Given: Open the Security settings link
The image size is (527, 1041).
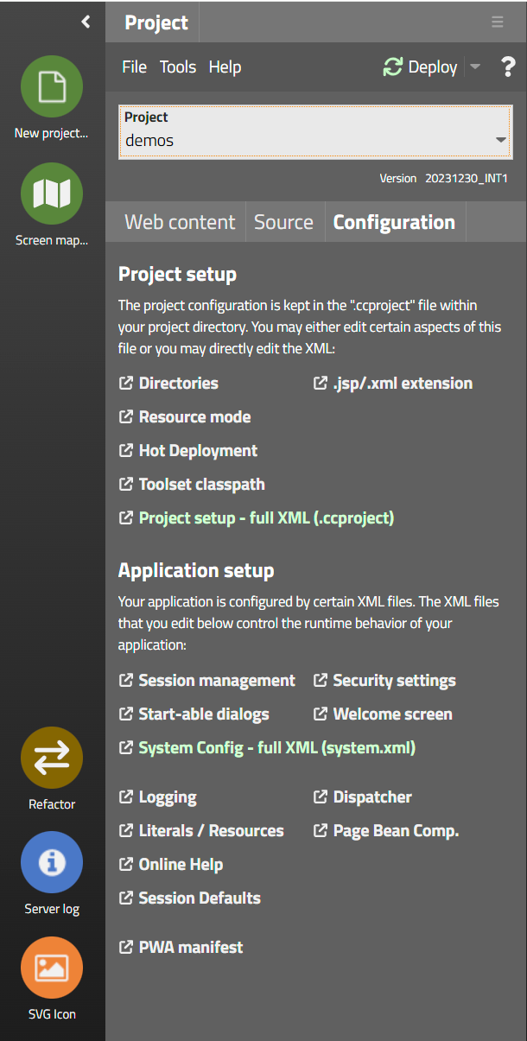Looking at the screenshot, I should [x=394, y=681].
